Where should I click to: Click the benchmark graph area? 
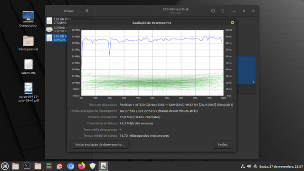152,63
